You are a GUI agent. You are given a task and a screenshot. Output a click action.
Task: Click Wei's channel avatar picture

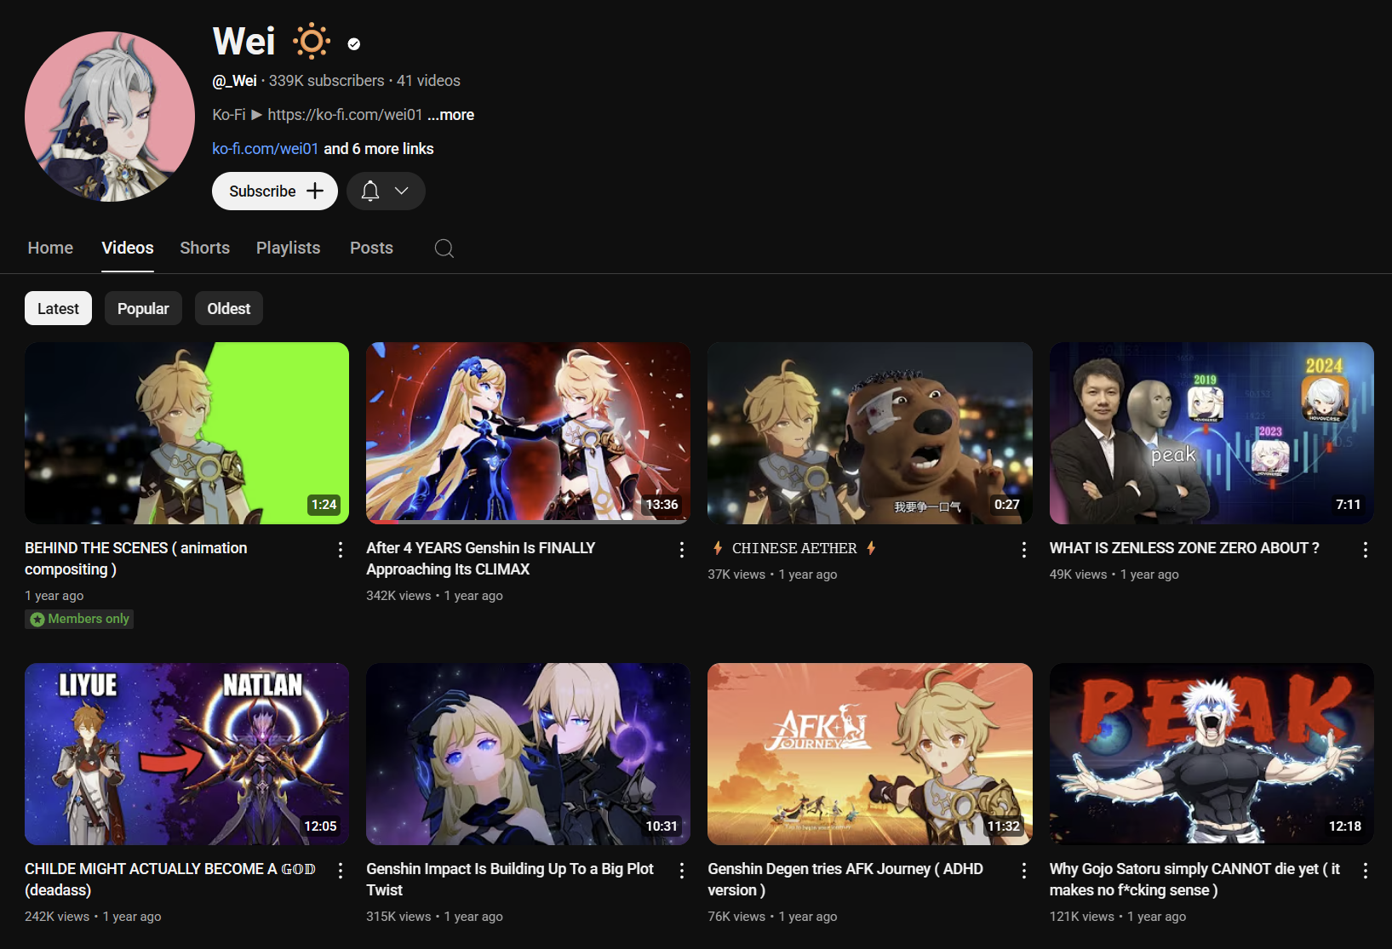pos(110,117)
